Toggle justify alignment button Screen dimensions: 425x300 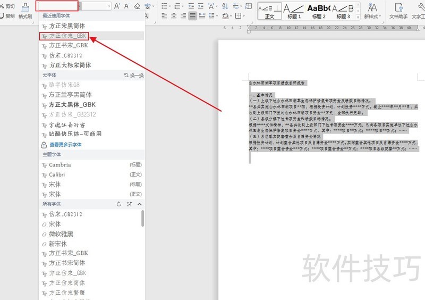[193, 16]
